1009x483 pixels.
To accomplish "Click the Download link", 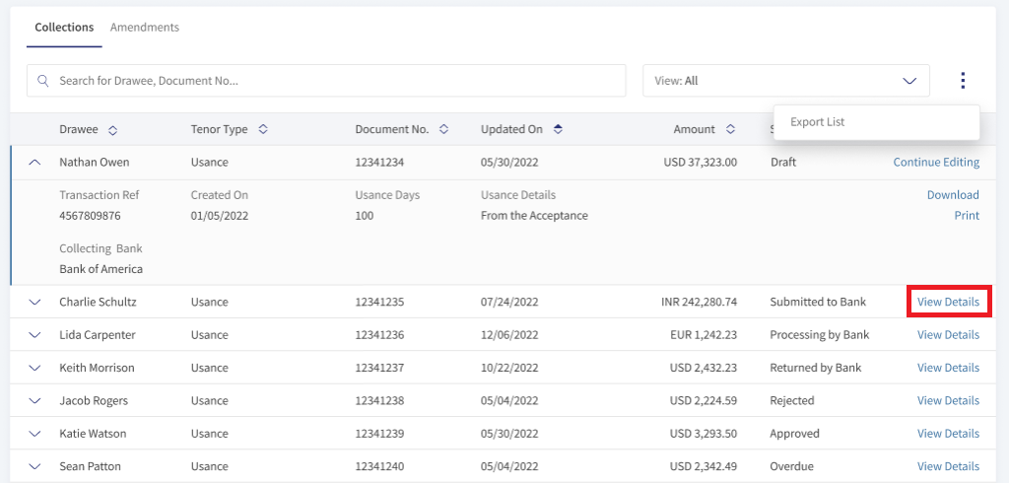I will pyautogui.click(x=953, y=195).
